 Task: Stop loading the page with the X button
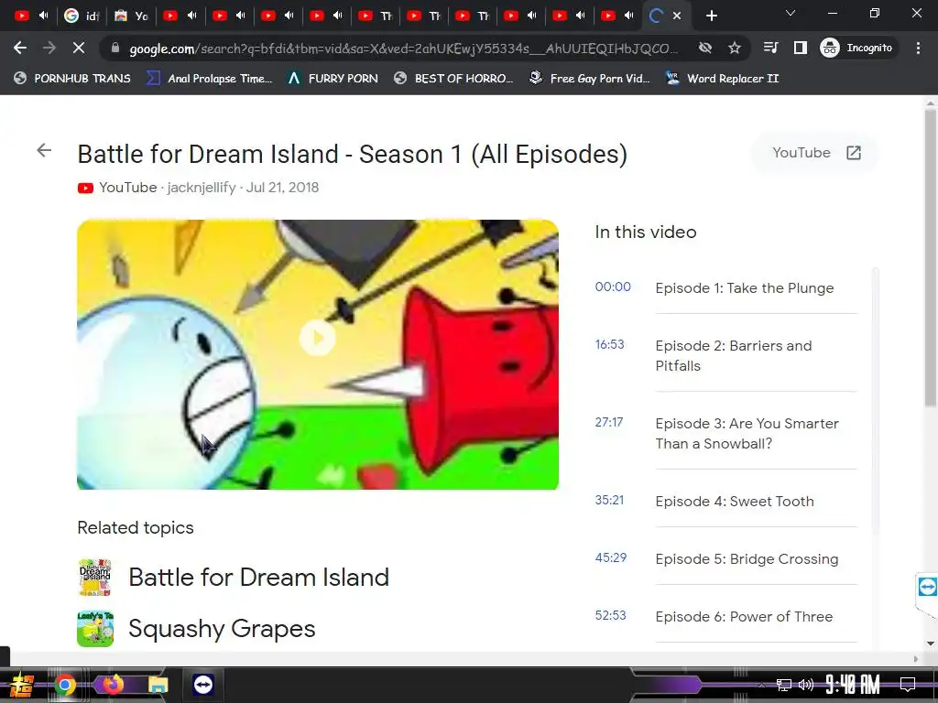point(79,48)
